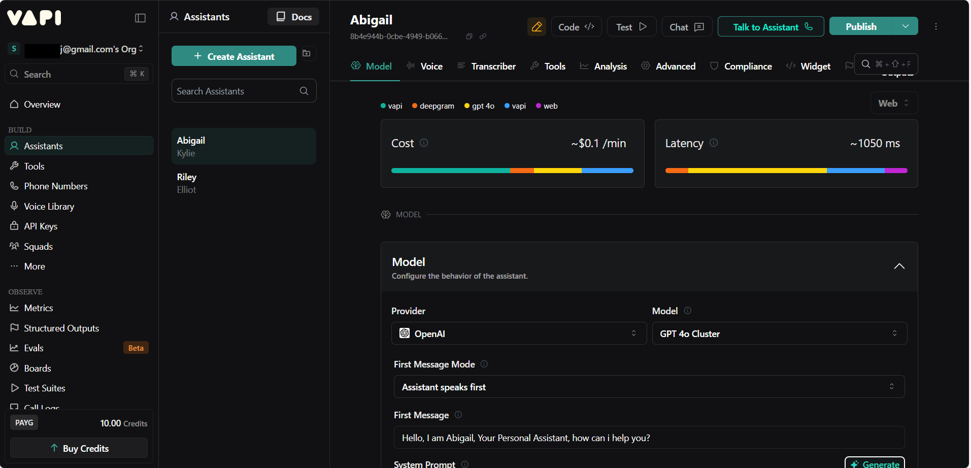Image resolution: width=971 pixels, height=468 pixels.
Task: Click the Latency breakdown bar
Action: [786, 171]
